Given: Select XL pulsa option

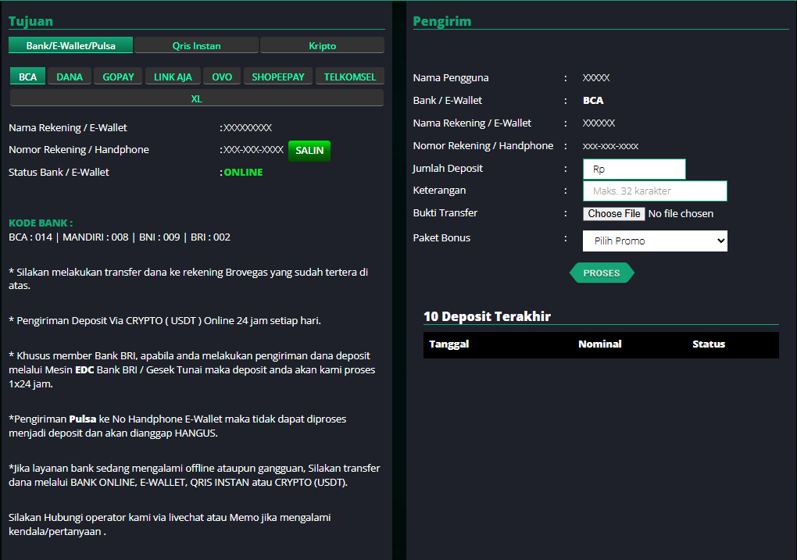Looking at the screenshot, I should click(197, 98).
